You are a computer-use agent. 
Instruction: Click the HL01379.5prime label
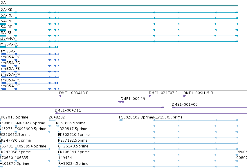(x=15, y=164)
